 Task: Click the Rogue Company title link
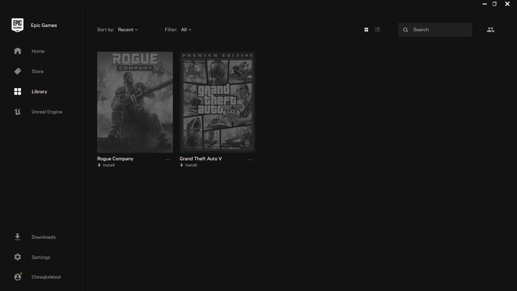115,158
